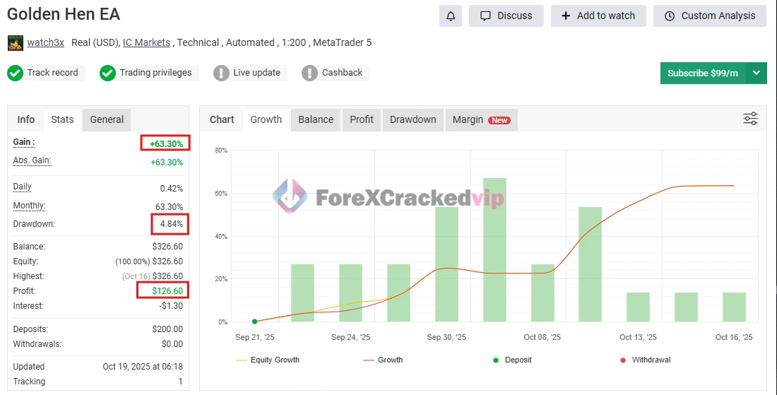Expand Subscribe button dropdown arrow
The height and width of the screenshot is (395, 777).
[x=757, y=73]
